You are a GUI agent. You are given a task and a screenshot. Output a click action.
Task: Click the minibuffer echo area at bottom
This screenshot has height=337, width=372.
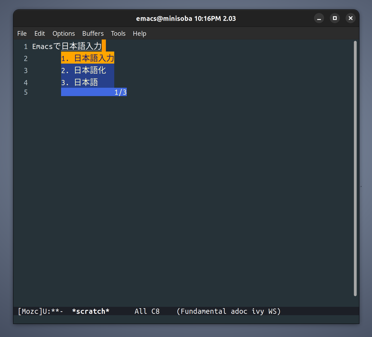click(x=186, y=320)
